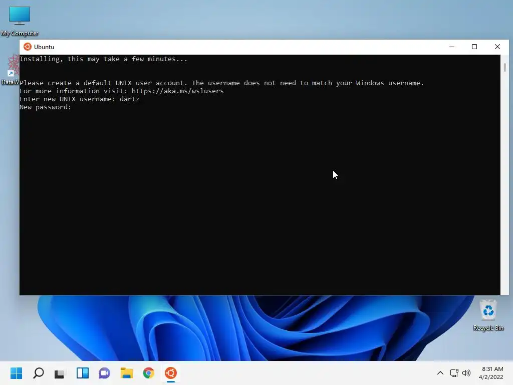
Task: Click 'Please create a default UNIX user account' line
Action: point(221,83)
